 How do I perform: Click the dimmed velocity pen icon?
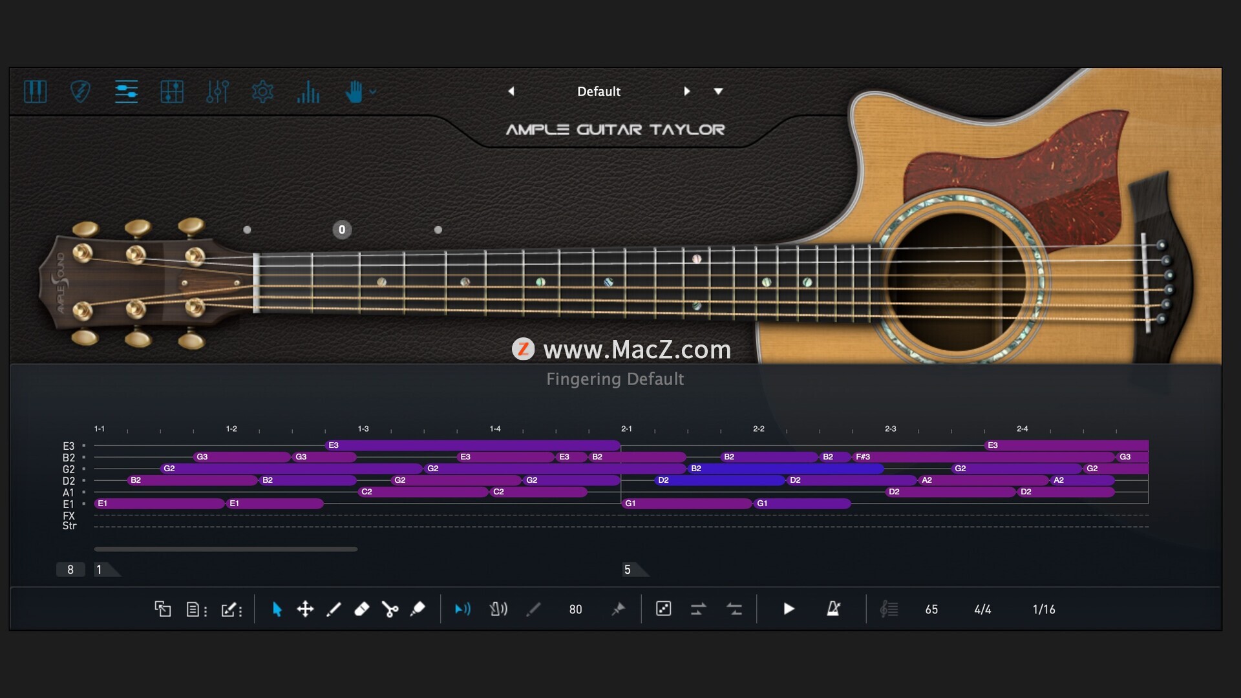pyautogui.click(x=533, y=609)
